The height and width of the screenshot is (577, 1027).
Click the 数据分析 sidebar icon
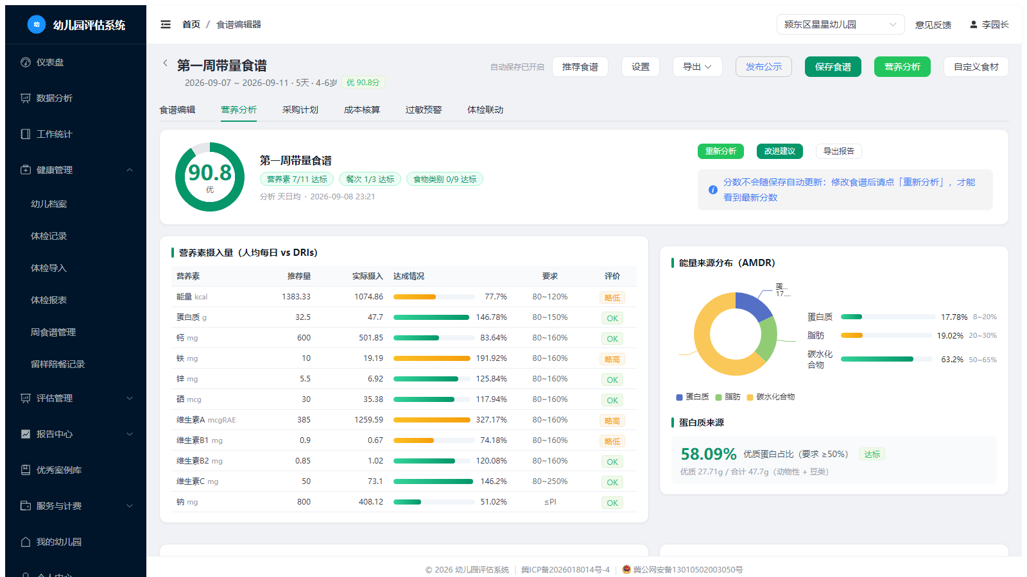tap(26, 98)
